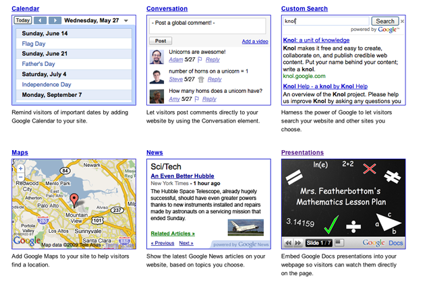
Task: Go to next day in Calendar
Action: tap(55, 20)
